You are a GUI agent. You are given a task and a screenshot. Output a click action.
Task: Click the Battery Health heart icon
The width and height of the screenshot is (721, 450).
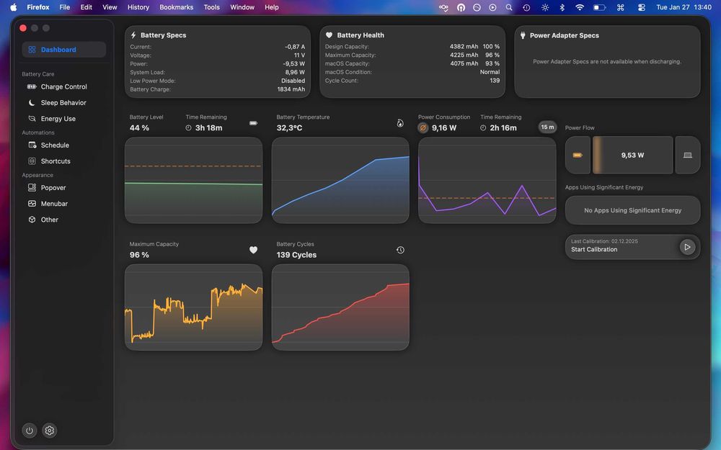329,35
